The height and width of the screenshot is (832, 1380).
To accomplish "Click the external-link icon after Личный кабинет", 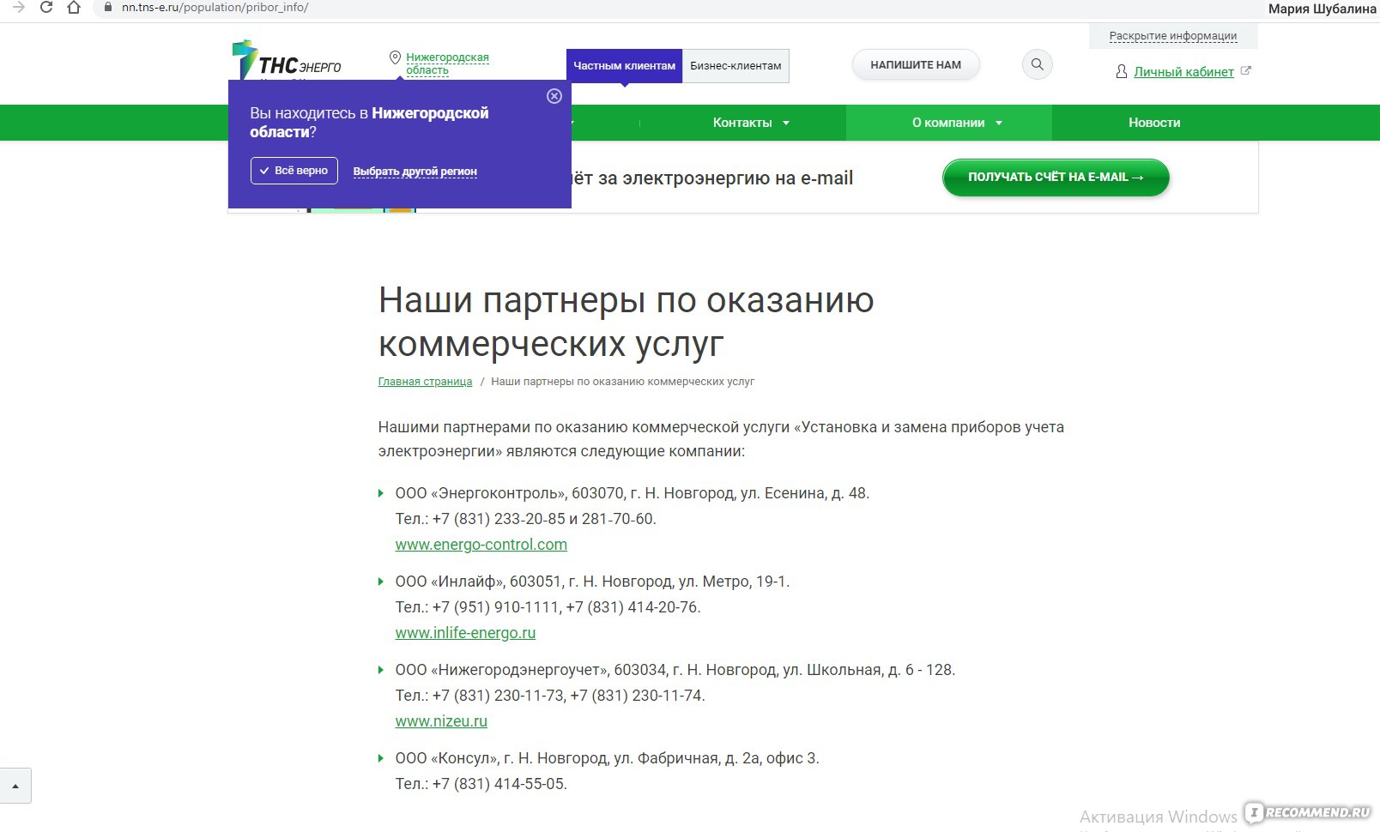I will 1246,71.
